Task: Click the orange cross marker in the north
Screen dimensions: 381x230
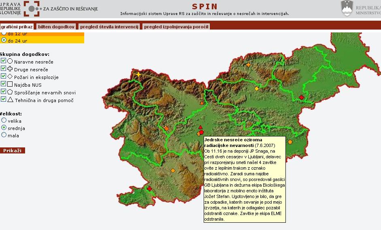Action: [x=248, y=64]
